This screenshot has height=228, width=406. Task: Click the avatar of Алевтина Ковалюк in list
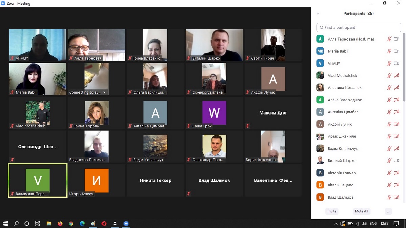pyautogui.click(x=320, y=88)
